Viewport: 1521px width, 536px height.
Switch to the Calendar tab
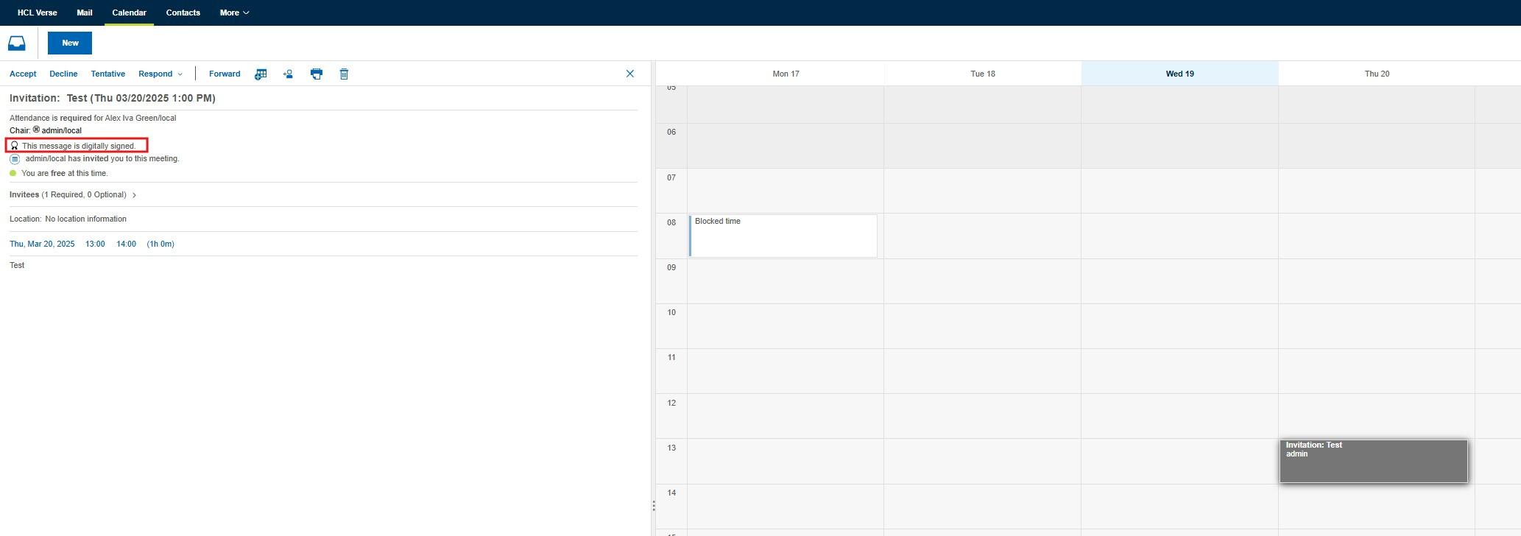(129, 13)
